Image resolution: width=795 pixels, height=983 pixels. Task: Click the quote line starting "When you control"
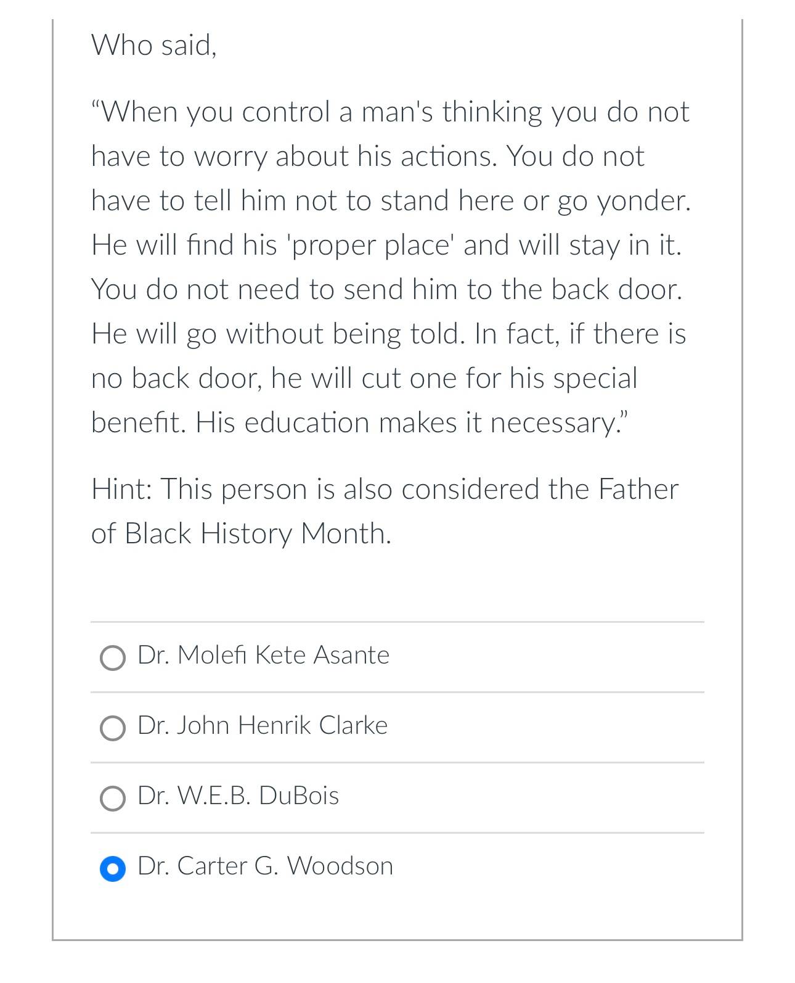(391, 112)
